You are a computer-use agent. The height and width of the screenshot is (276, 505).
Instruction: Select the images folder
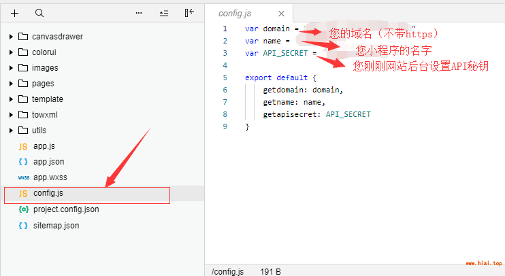45,68
